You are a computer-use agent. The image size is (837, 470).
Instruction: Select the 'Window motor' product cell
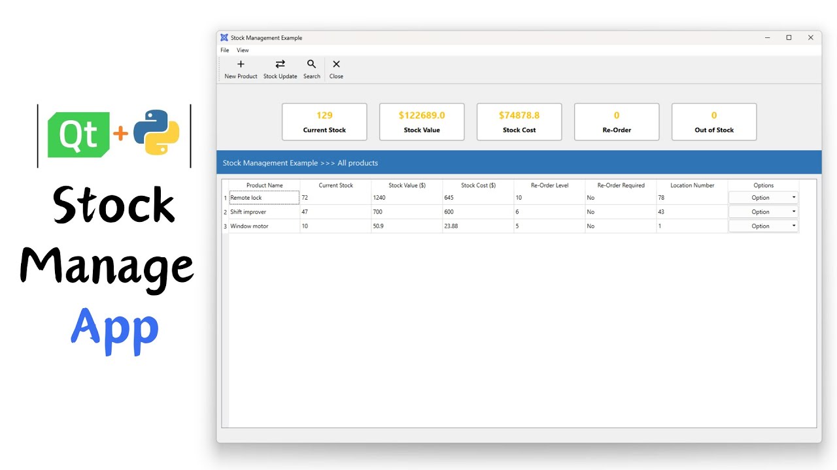(265, 227)
